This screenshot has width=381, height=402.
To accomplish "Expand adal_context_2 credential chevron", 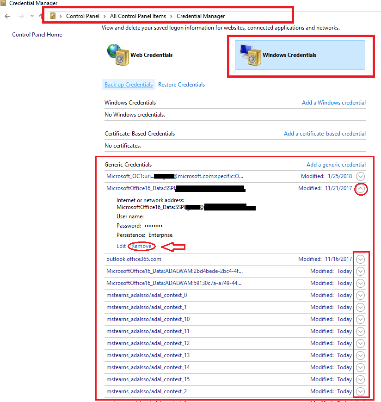I will pos(360,392).
